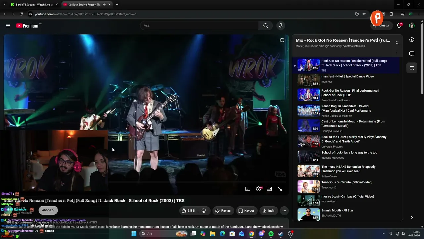Open Spotify from the taskbar
Screen dimensions: 424x239
pos(271,234)
